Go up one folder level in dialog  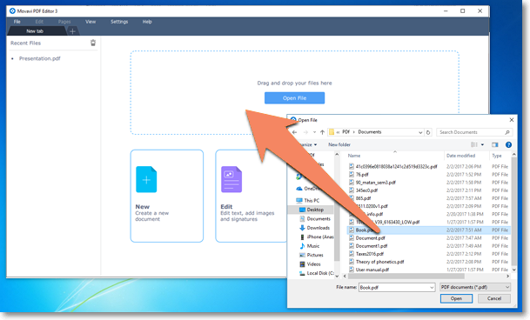(x=322, y=132)
